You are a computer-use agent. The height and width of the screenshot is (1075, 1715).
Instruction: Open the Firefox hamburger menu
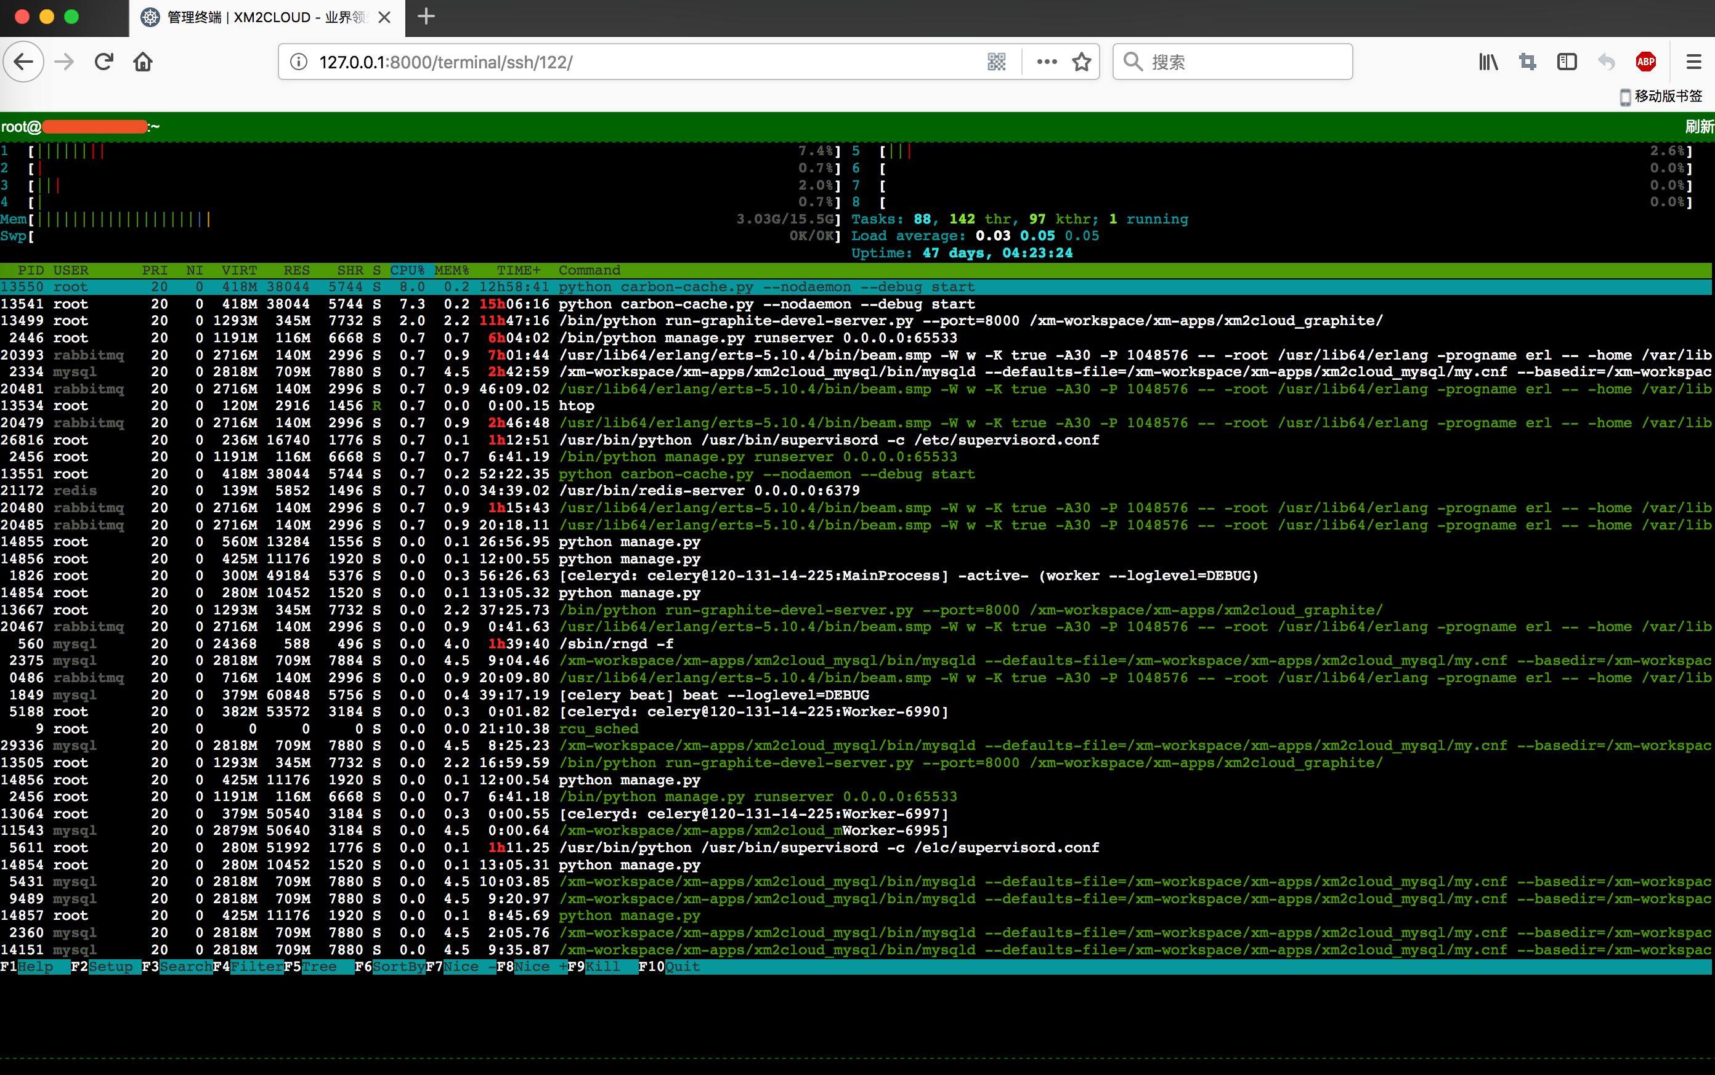point(1693,62)
